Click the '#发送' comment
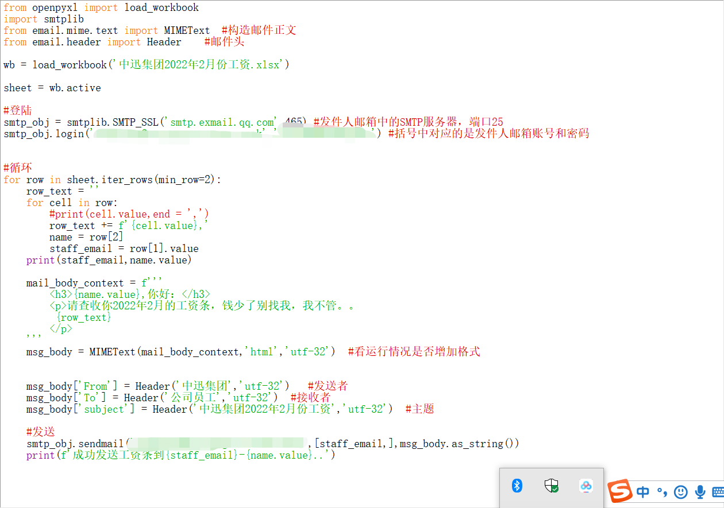724x508 pixels. 41,432
